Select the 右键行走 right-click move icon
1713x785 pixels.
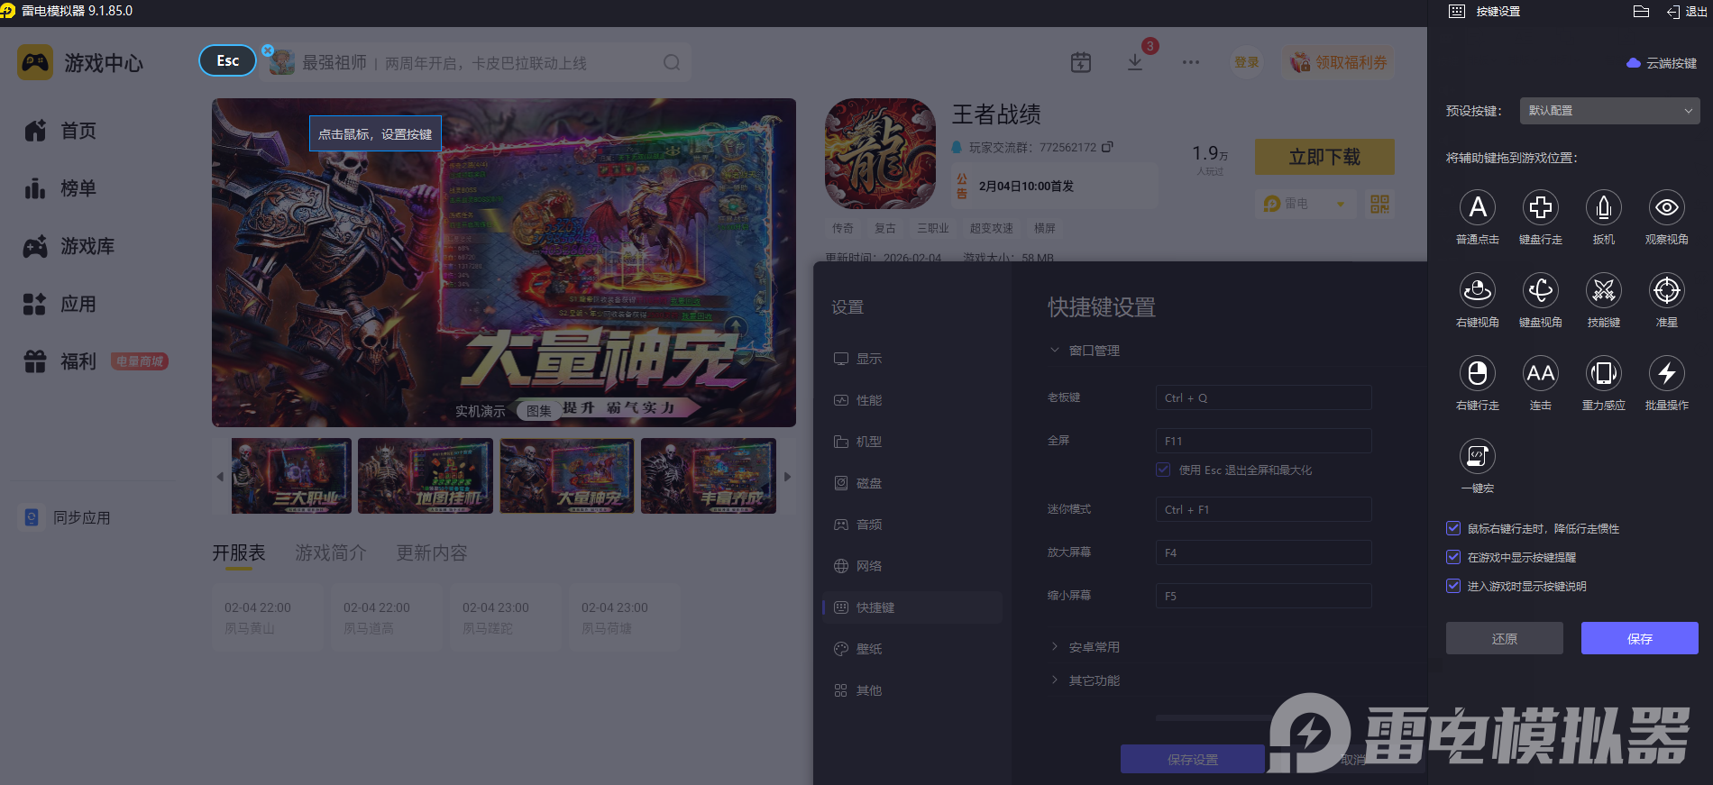[1477, 373]
